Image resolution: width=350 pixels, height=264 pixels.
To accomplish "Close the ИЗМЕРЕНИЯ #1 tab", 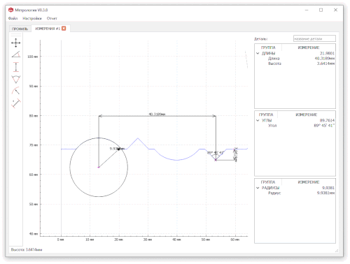I will 64,29.
